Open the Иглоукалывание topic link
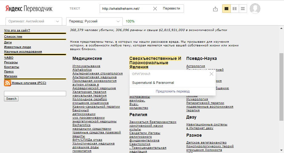Image resolution: width=284 pixels, height=153 pixels. point(86,66)
